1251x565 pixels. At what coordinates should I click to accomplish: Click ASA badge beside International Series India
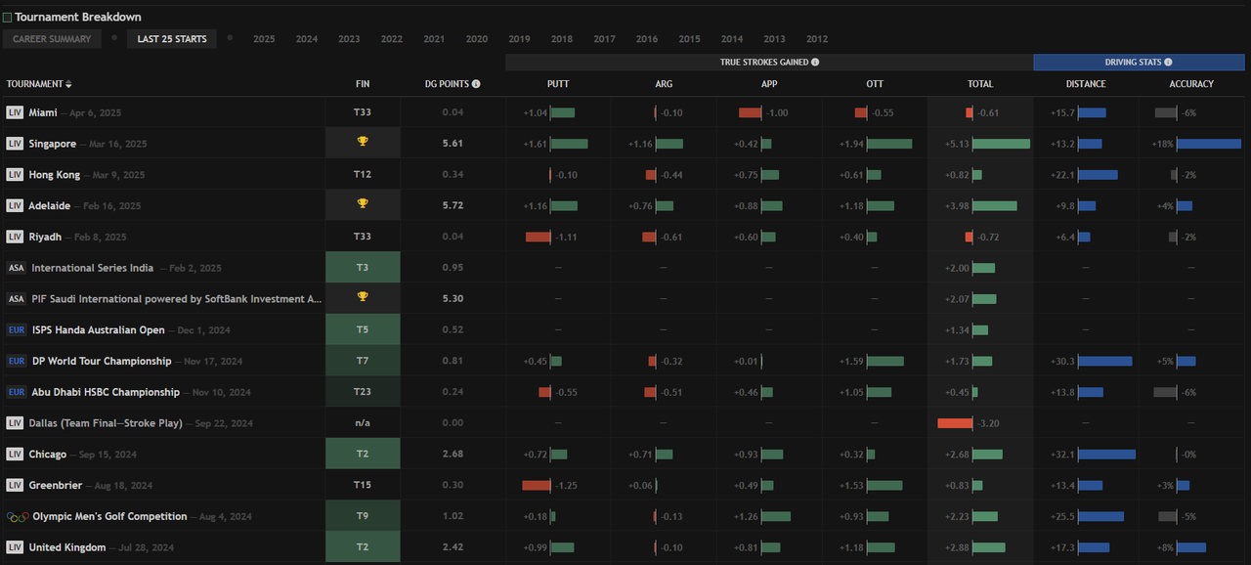pos(17,268)
